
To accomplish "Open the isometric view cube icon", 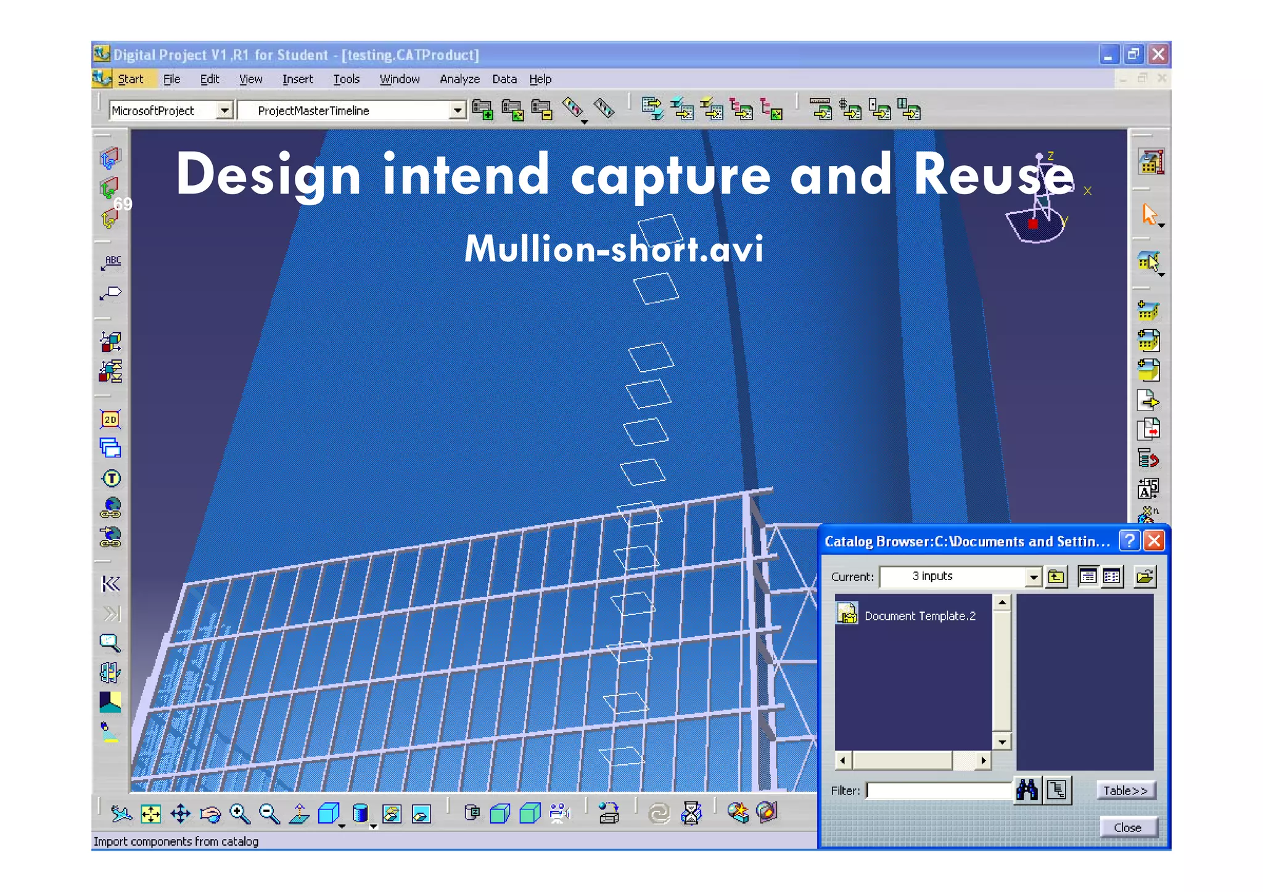I will click(x=328, y=814).
